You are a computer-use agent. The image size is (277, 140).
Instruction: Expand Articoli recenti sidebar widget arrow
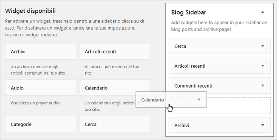(263, 66)
